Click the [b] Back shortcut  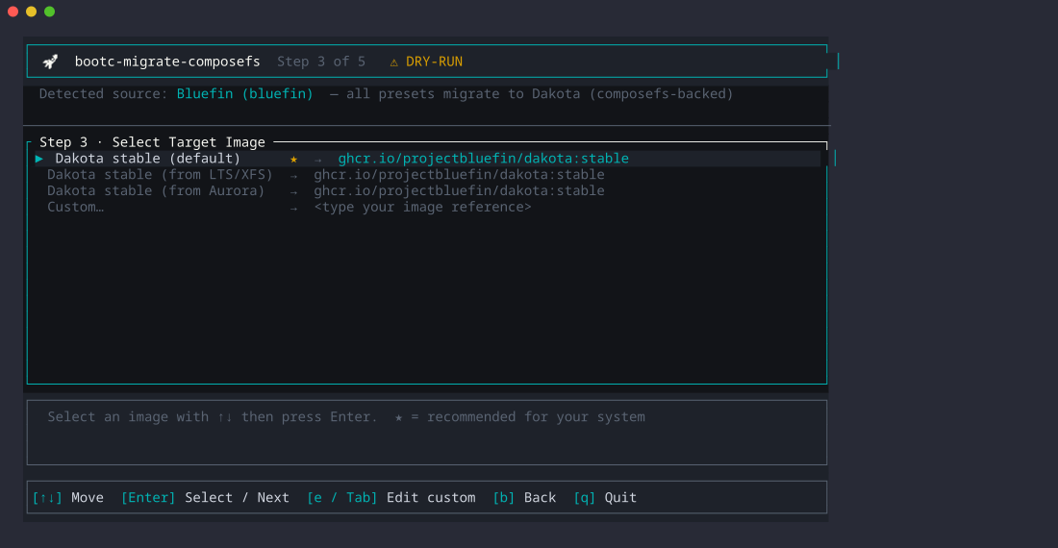524,497
